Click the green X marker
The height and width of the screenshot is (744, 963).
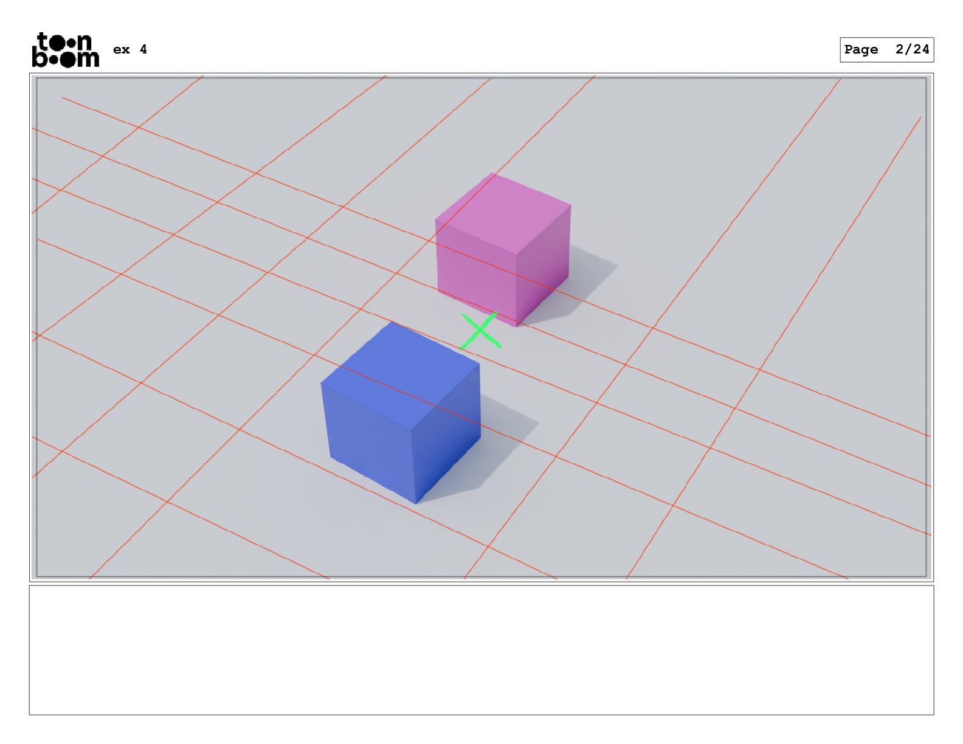point(480,331)
